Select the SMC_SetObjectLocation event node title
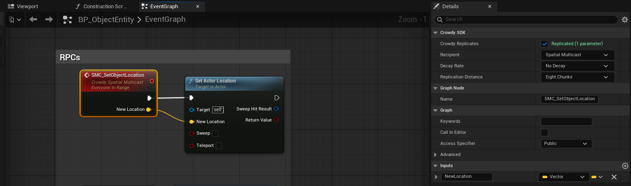 pos(118,75)
